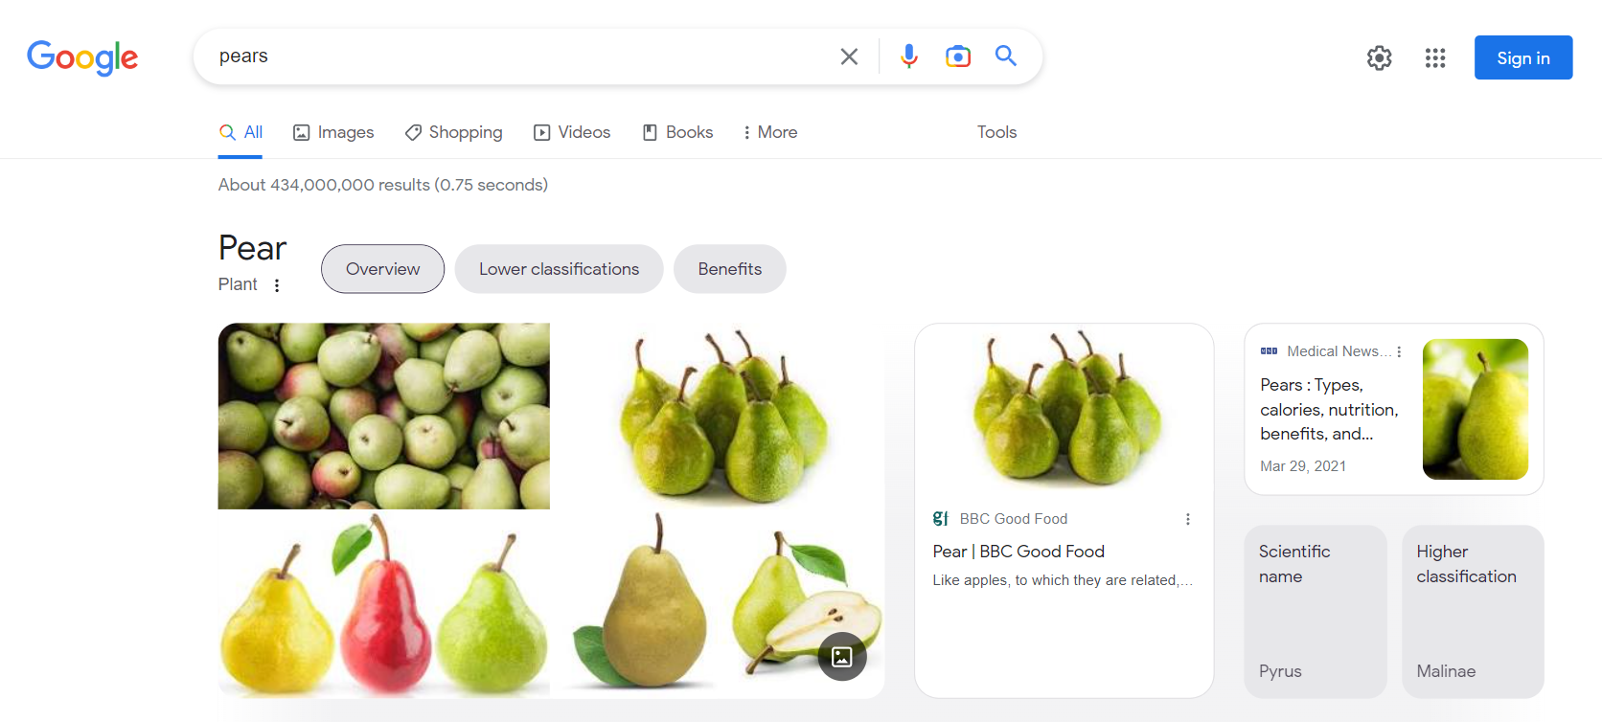Run the search with the magnifier icon
Image resolution: width=1602 pixels, height=722 pixels.
click(x=1004, y=56)
